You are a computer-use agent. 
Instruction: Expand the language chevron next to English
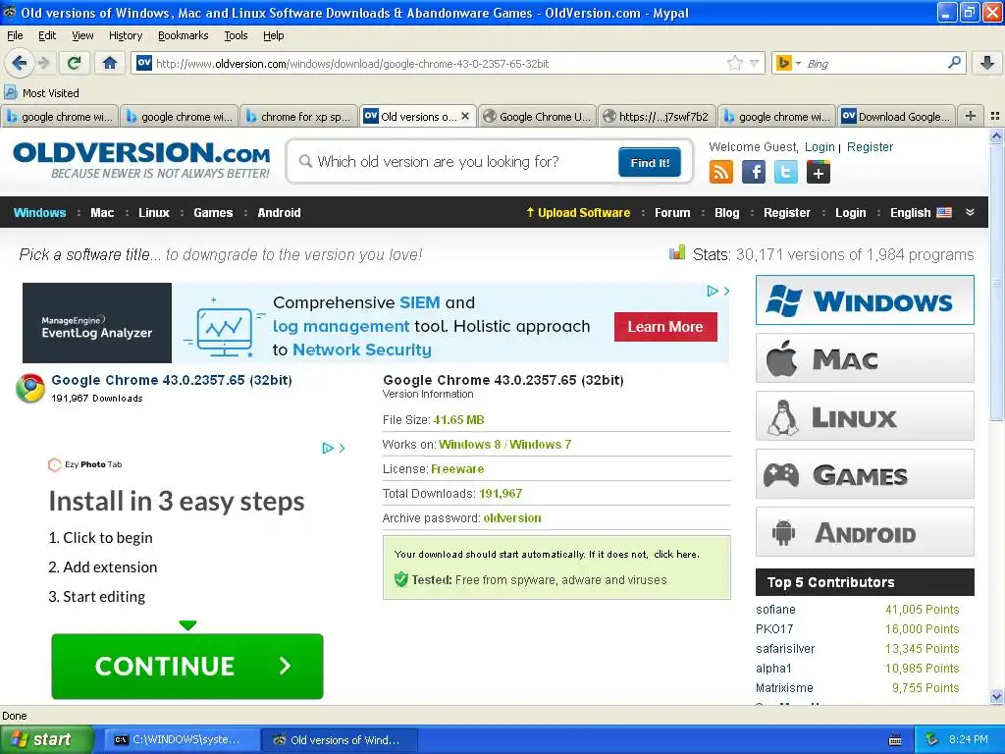coord(971,212)
